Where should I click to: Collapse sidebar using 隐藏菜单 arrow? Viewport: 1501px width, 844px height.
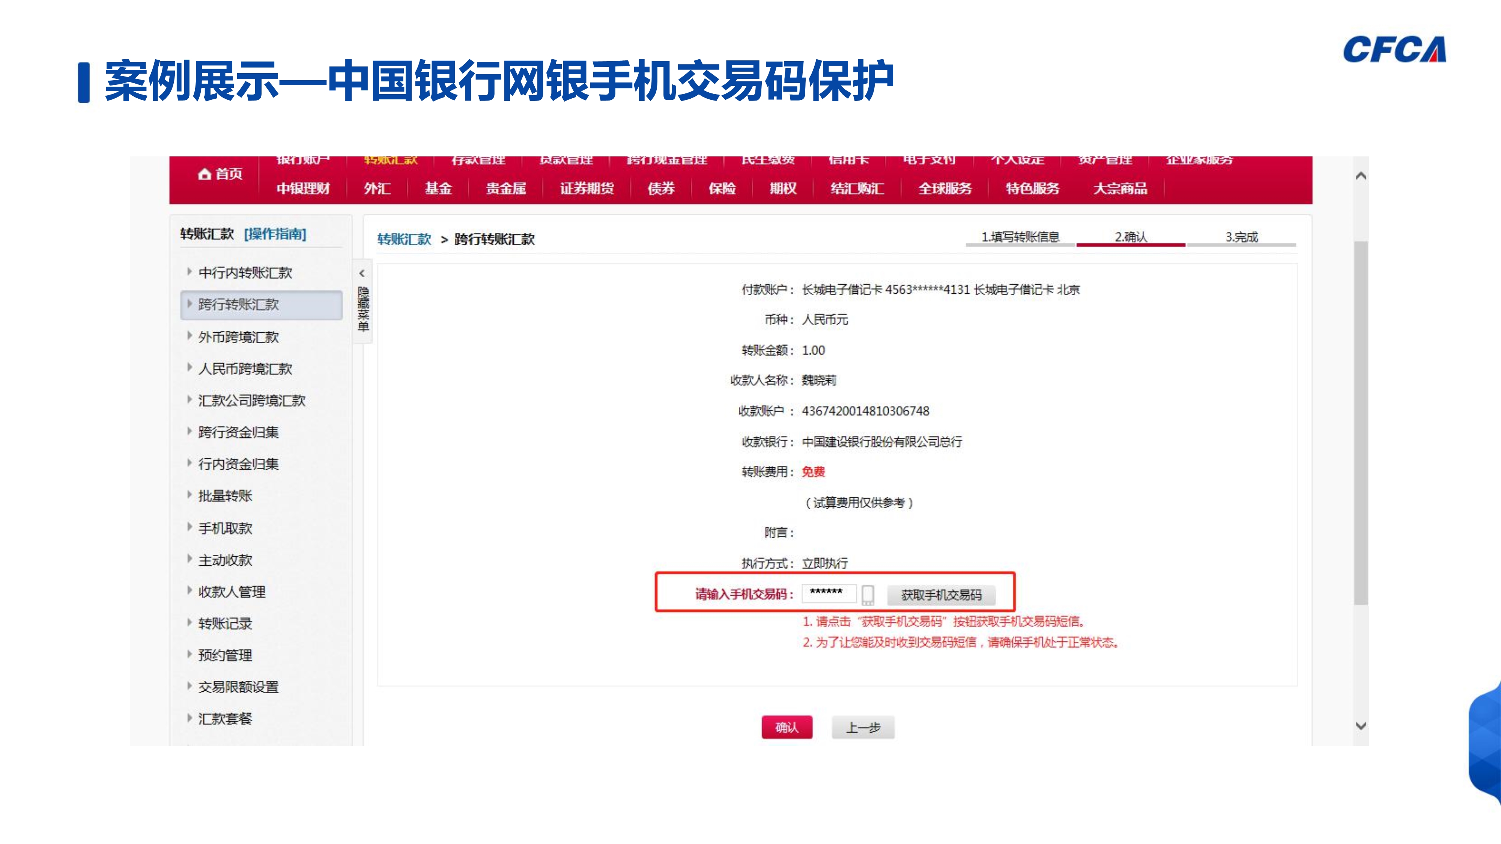pyautogui.click(x=362, y=273)
